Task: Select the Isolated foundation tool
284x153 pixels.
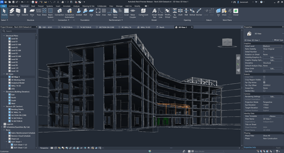Action: 79,12
